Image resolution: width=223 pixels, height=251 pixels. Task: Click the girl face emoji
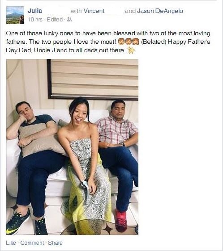click(136, 42)
